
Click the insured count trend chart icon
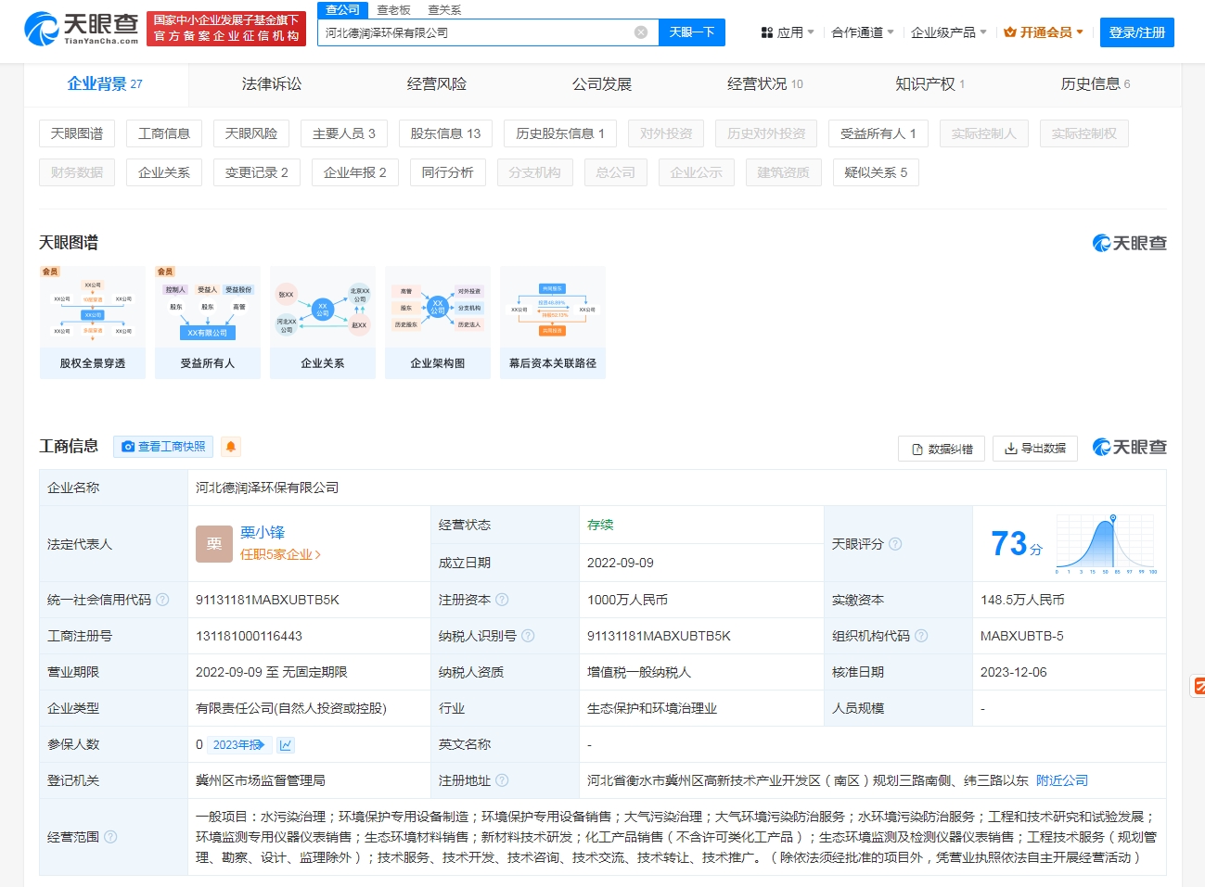tap(286, 745)
